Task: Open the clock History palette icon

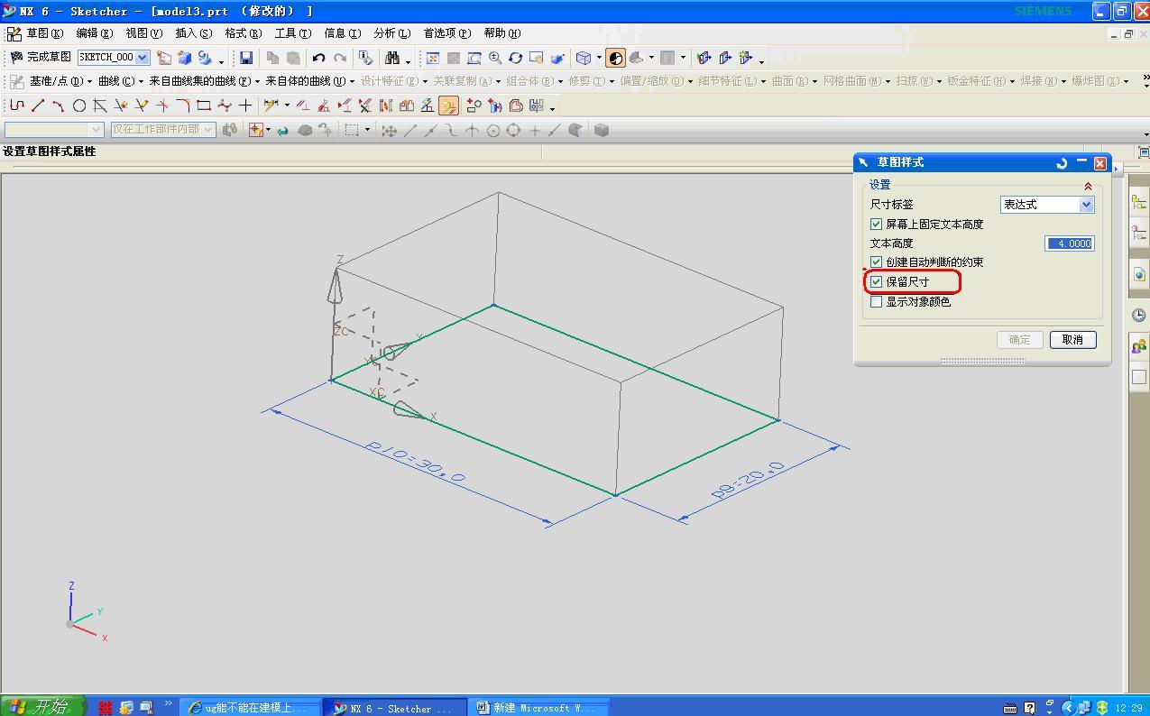Action: [1139, 315]
